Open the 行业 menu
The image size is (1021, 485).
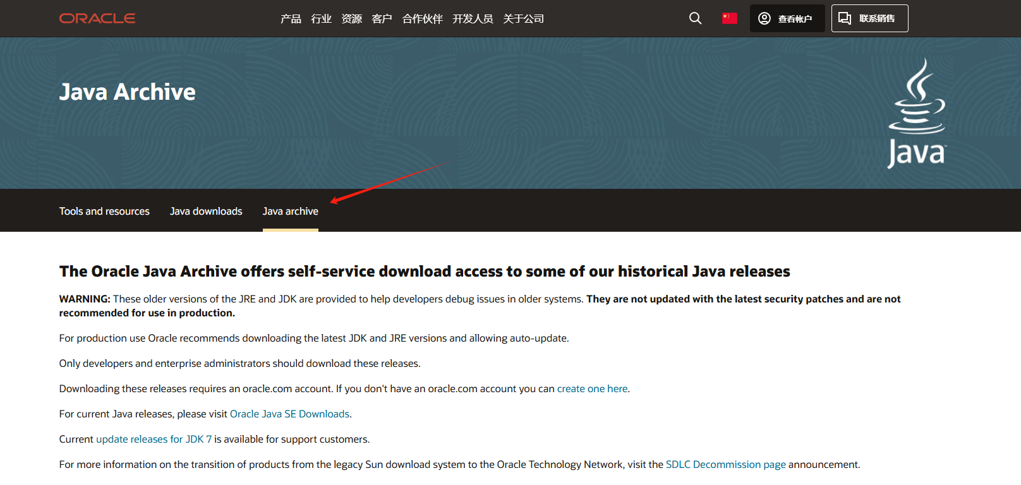point(321,19)
